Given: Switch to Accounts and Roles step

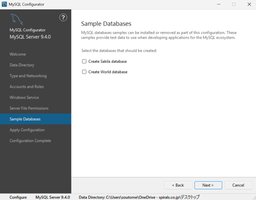Looking at the screenshot, I should (26, 87).
